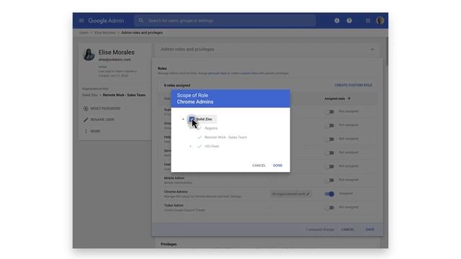
Task: Click the "1 unsaved change" text
Action: pos(320,230)
